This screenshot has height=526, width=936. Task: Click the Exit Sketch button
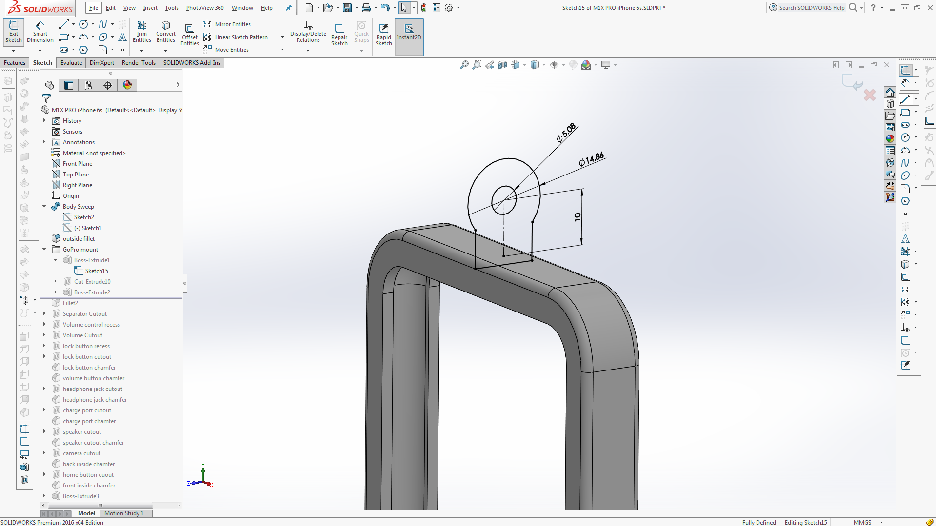click(x=13, y=32)
